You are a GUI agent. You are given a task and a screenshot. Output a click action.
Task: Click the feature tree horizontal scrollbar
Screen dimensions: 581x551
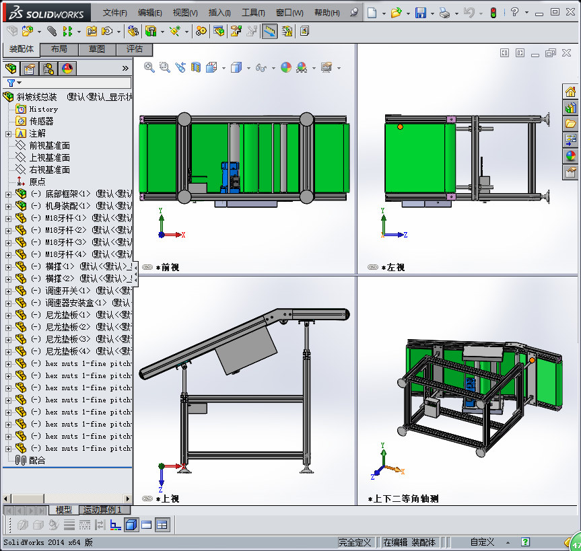[x=67, y=499]
